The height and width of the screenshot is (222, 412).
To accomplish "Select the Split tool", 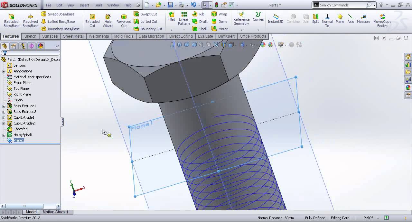I will click(x=315, y=19).
